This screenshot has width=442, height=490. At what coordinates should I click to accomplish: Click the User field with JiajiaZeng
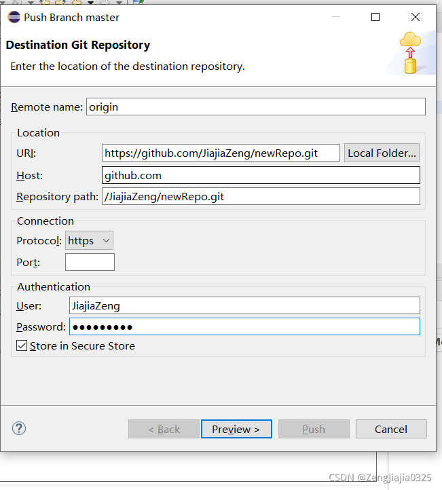pos(244,305)
